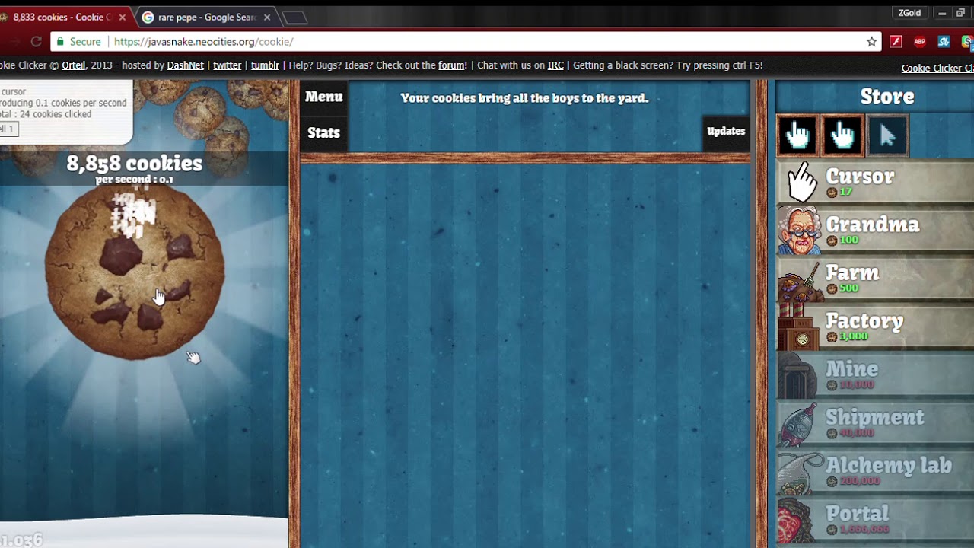Select the Portal building in Store
Screen dimensions: 974x548
tap(875, 521)
